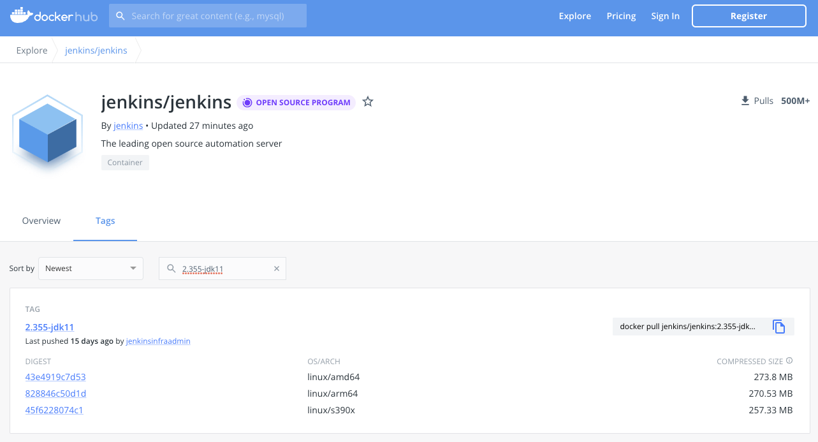Open the Sort by Newest dropdown
Image resolution: width=818 pixels, height=442 pixels.
91,269
